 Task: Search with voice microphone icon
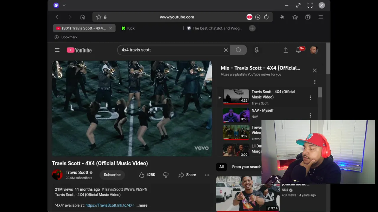tap(257, 50)
